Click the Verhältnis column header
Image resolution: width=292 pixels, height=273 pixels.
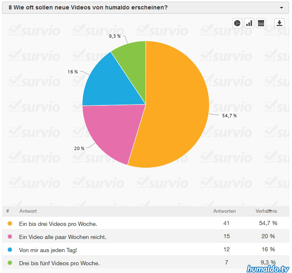266,211
